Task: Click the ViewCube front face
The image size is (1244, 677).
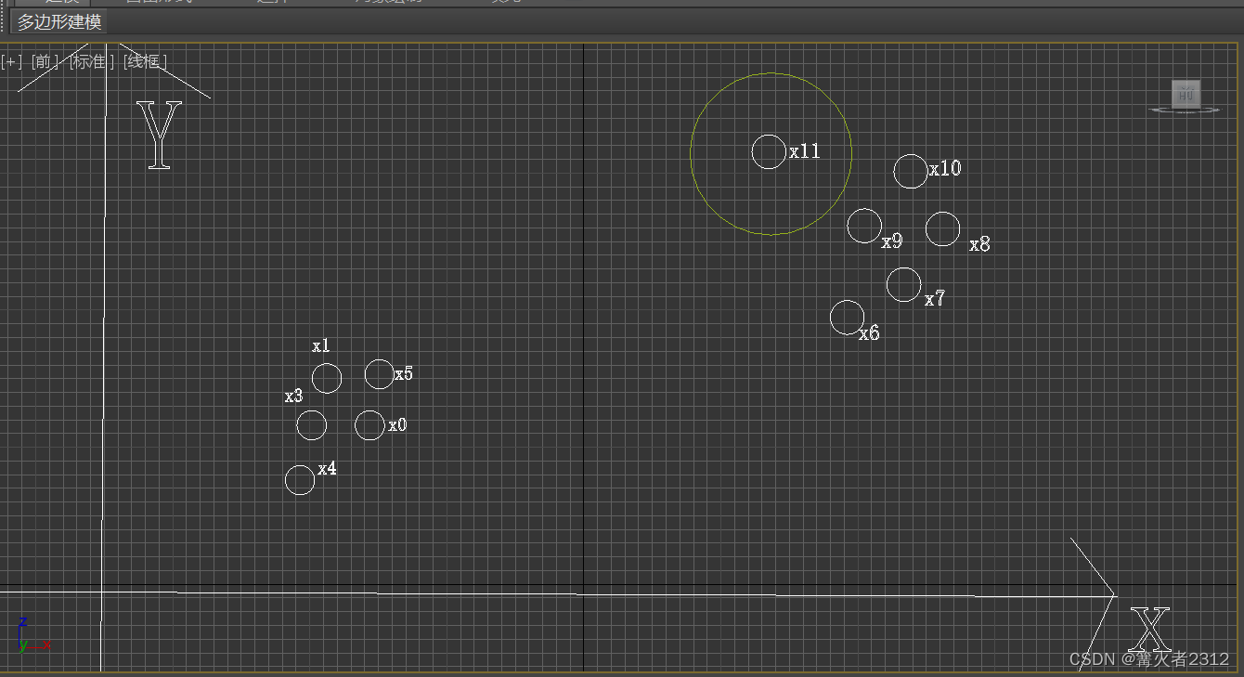Action: point(1186,94)
